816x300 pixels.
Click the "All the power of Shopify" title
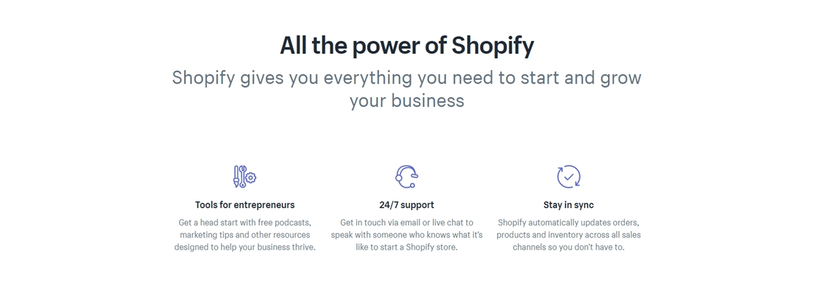point(407,46)
